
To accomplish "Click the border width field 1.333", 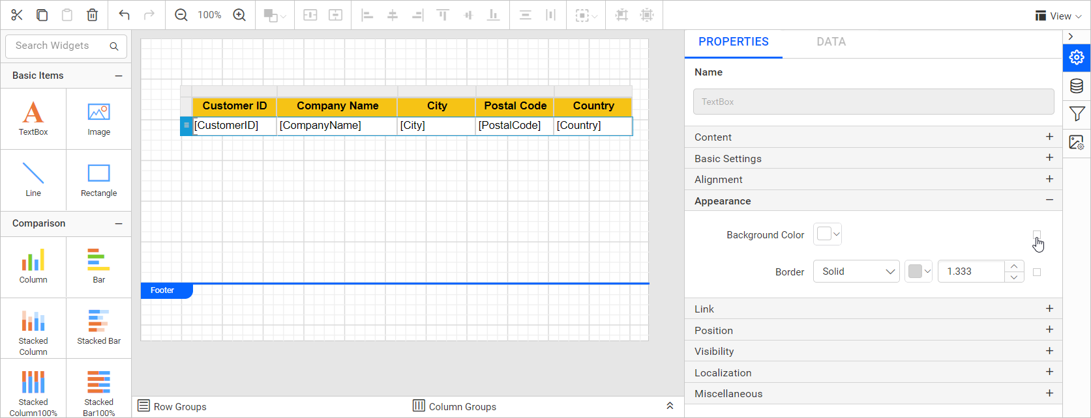I will [971, 272].
